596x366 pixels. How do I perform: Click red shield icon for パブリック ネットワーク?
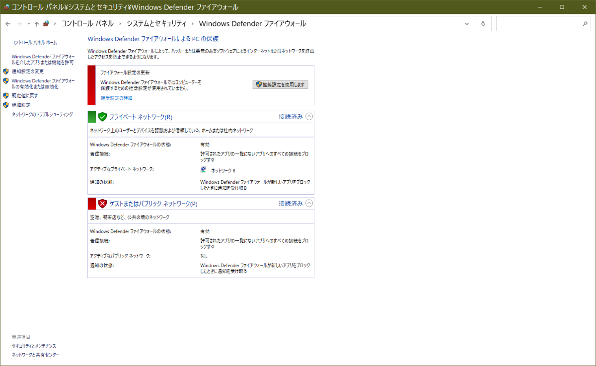[102, 204]
